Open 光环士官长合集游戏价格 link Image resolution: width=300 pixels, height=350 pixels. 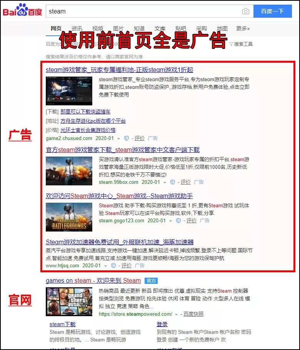pyautogui.click(x=88, y=130)
